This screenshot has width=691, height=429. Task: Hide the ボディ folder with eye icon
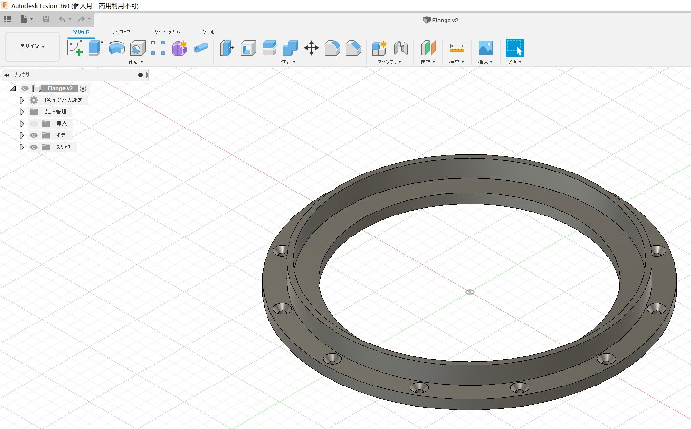point(34,135)
